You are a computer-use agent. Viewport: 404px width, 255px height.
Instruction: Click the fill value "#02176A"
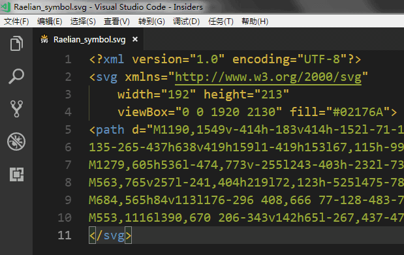[x=358, y=112]
